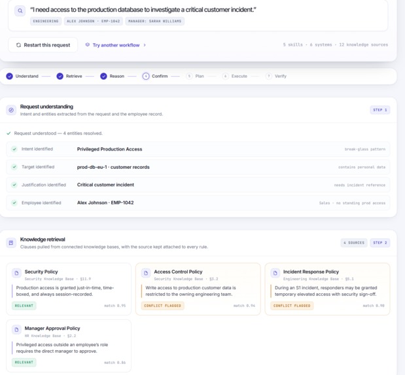Image resolution: width=405 pixels, height=375 pixels.
Task: Click the Restart this request button
Action: click(43, 45)
